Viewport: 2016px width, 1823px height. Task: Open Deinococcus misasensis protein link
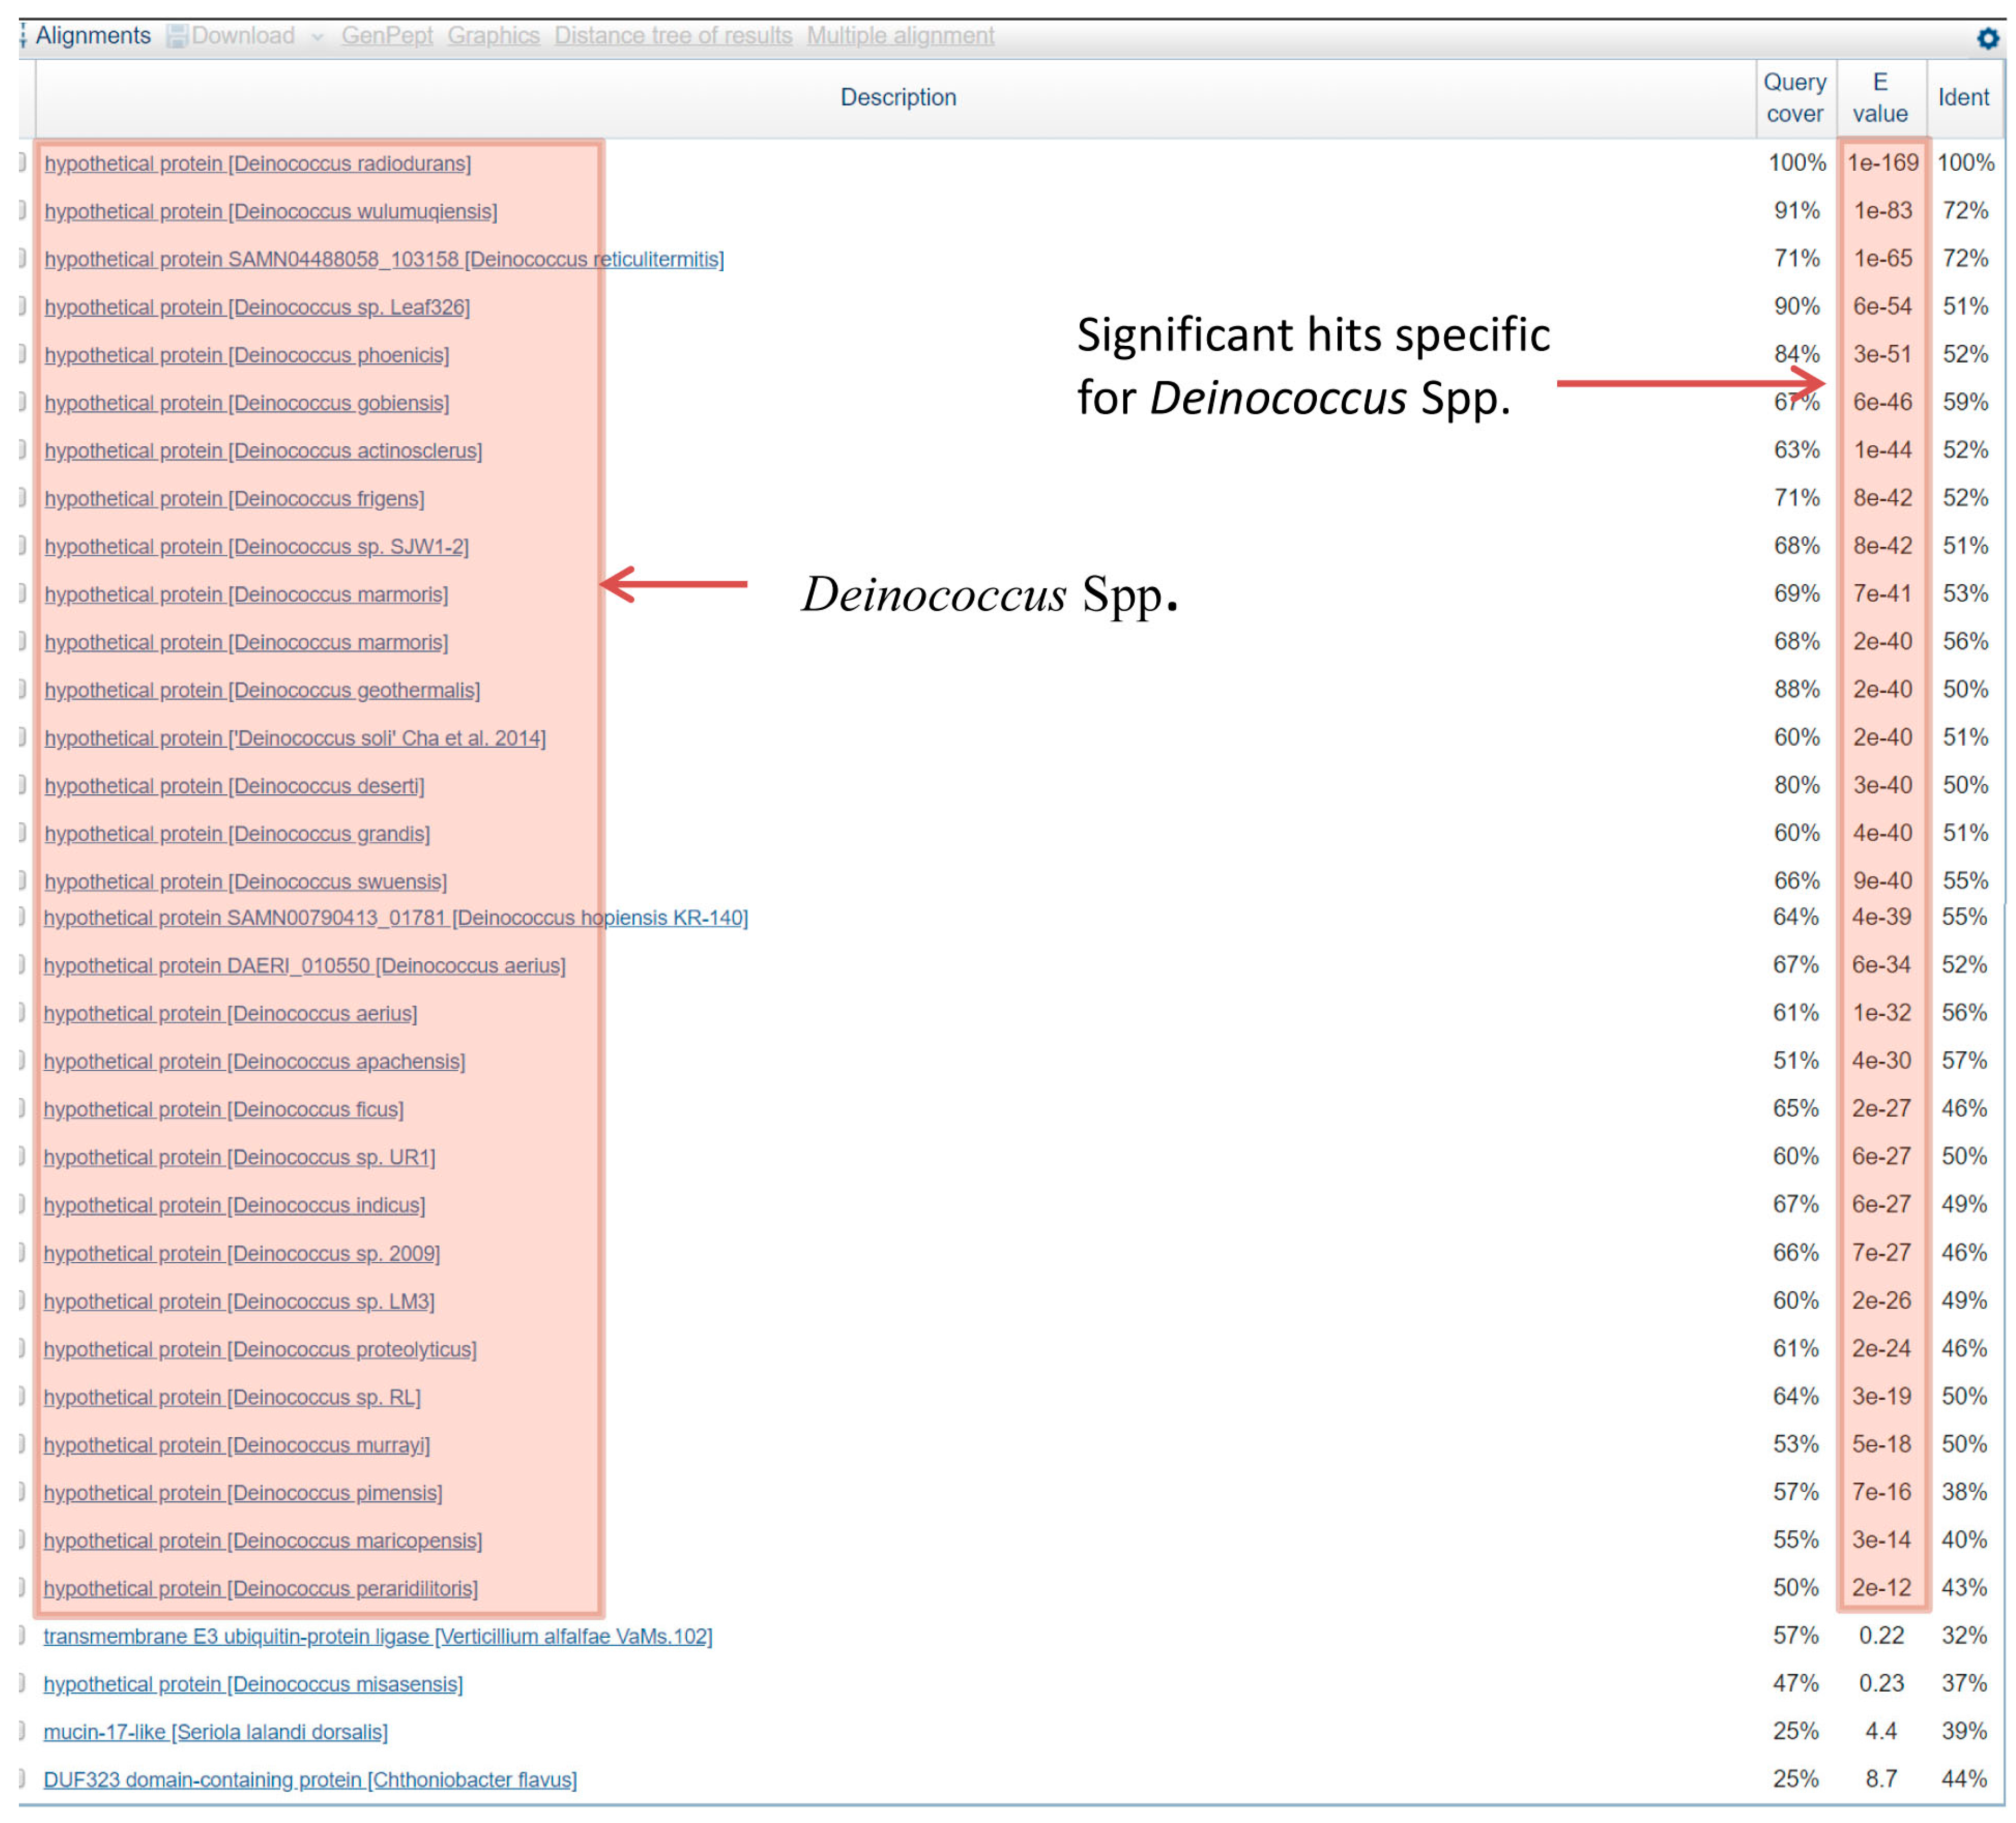(253, 1686)
